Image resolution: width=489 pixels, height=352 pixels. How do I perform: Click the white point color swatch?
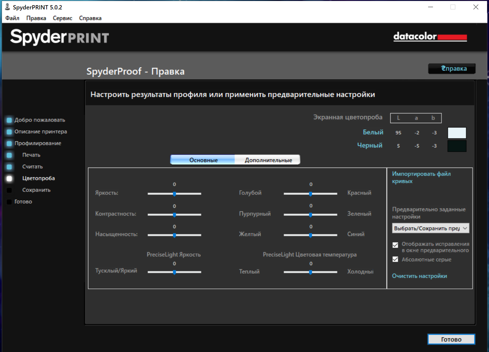pos(457,133)
